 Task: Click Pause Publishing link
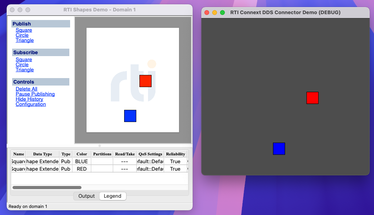coord(35,94)
